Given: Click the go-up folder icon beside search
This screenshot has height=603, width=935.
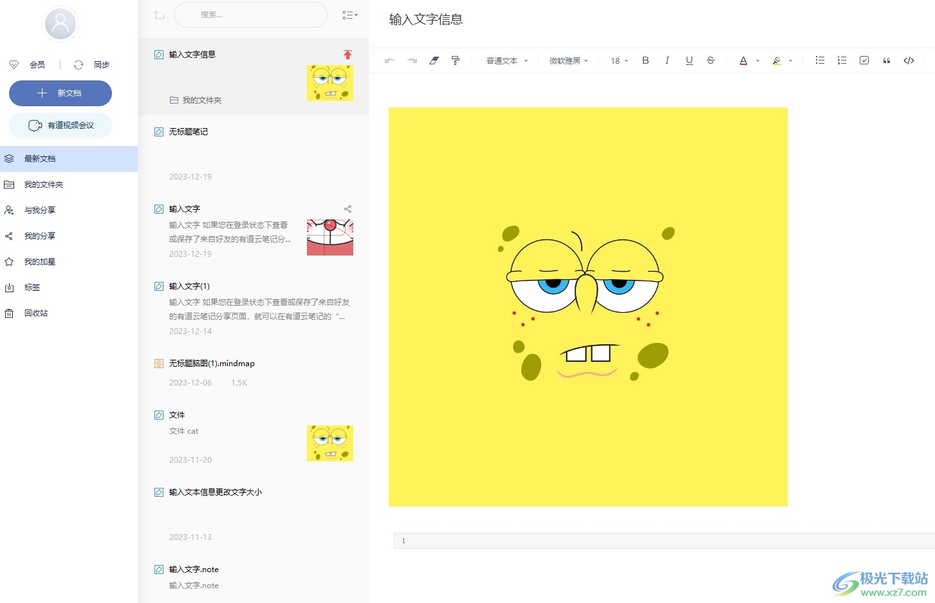Looking at the screenshot, I should pyautogui.click(x=159, y=15).
